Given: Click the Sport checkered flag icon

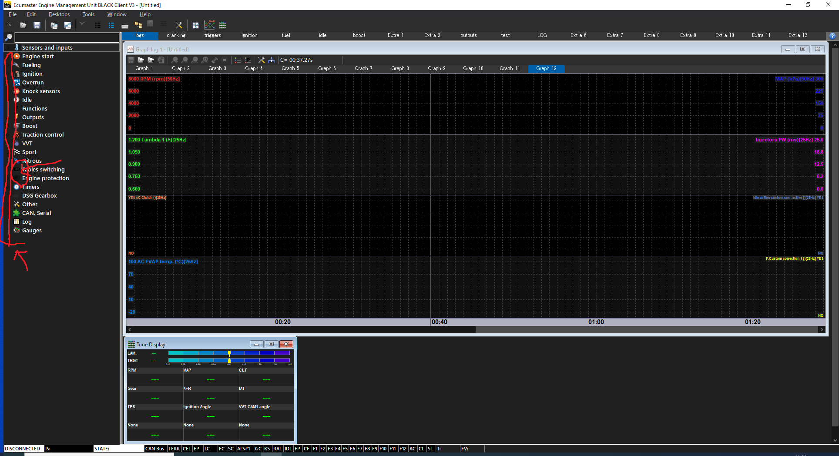Looking at the screenshot, I should [x=17, y=152].
